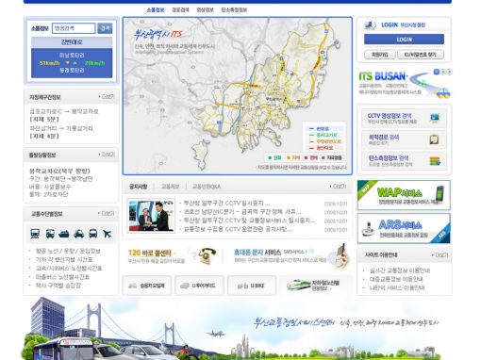Viewport: 481px width, 360px height.
Task: Click the yellow 지체 legend swatch on map
Action: coord(289,157)
